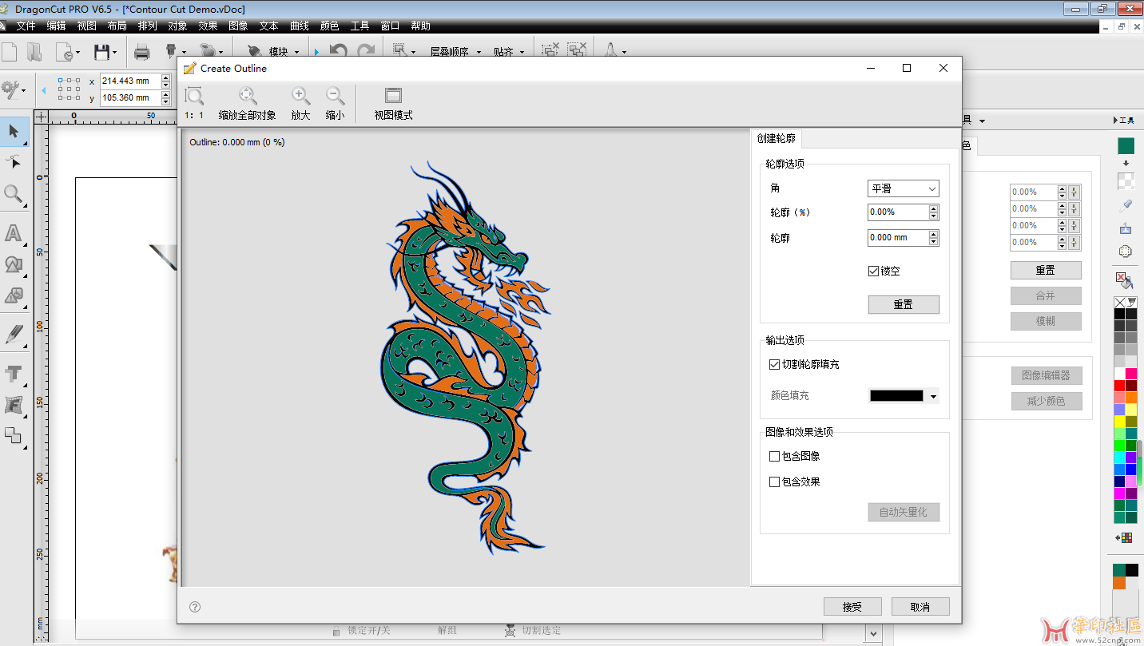Click the zoom out (缩小) magnifier icon
The width and height of the screenshot is (1144, 646).
pyautogui.click(x=336, y=97)
